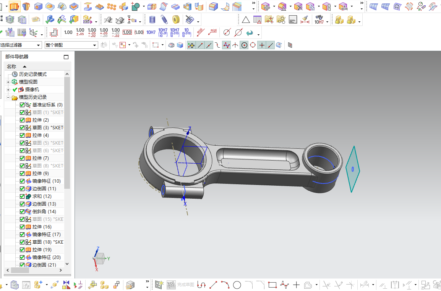Toggle checkbox for 求和 (12)
This screenshot has width=441, height=291.
coord(22,196)
